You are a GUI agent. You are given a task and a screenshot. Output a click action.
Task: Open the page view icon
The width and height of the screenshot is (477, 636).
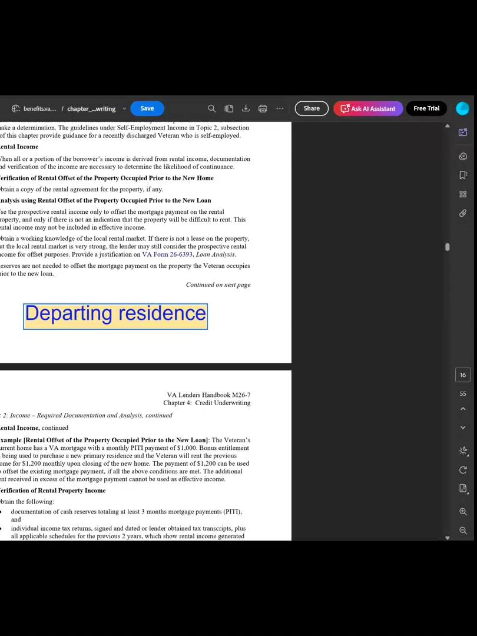pyautogui.click(x=228, y=108)
